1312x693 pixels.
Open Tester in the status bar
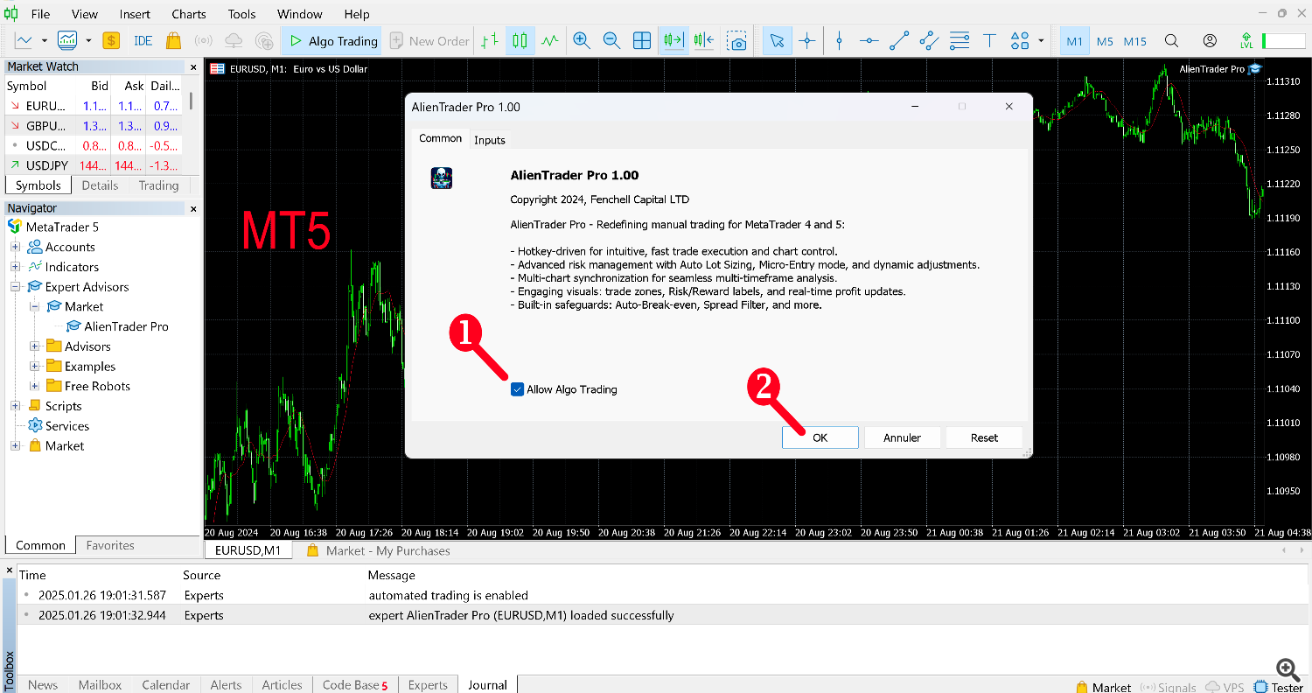(x=1279, y=687)
